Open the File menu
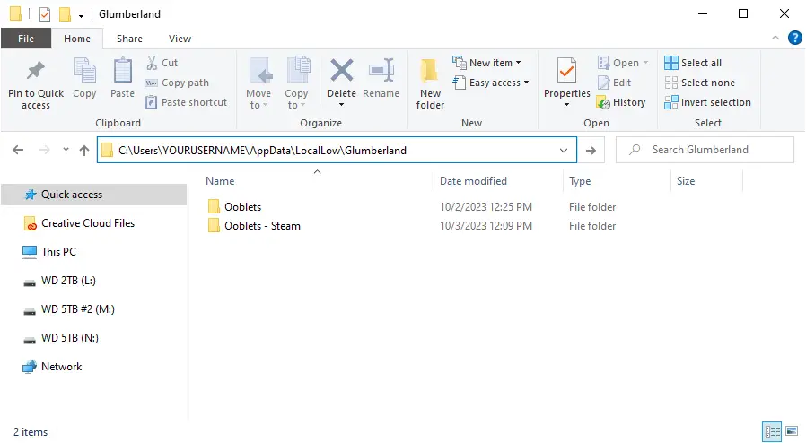This screenshot has height=443, width=806. (x=26, y=39)
